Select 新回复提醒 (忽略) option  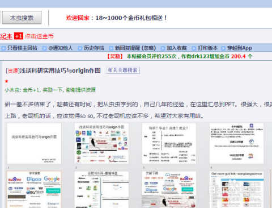click(135, 48)
